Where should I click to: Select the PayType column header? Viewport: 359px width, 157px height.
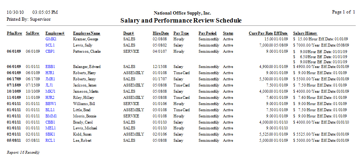click(181, 33)
